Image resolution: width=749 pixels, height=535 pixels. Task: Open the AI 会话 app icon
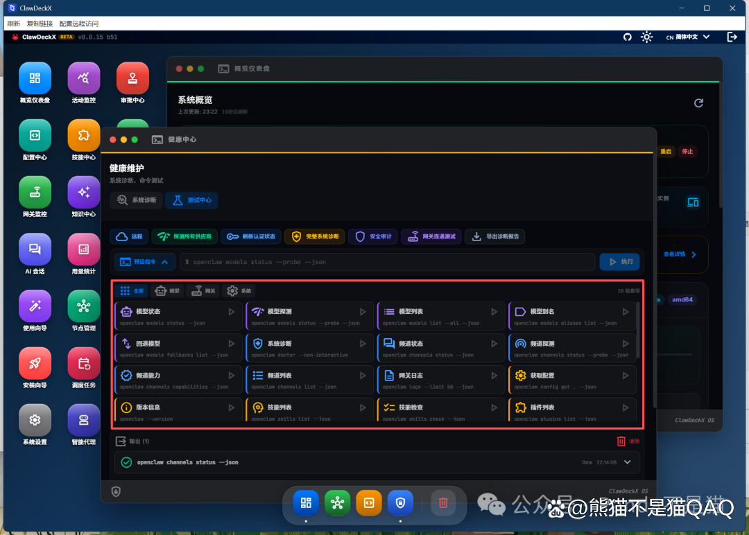click(x=35, y=249)
